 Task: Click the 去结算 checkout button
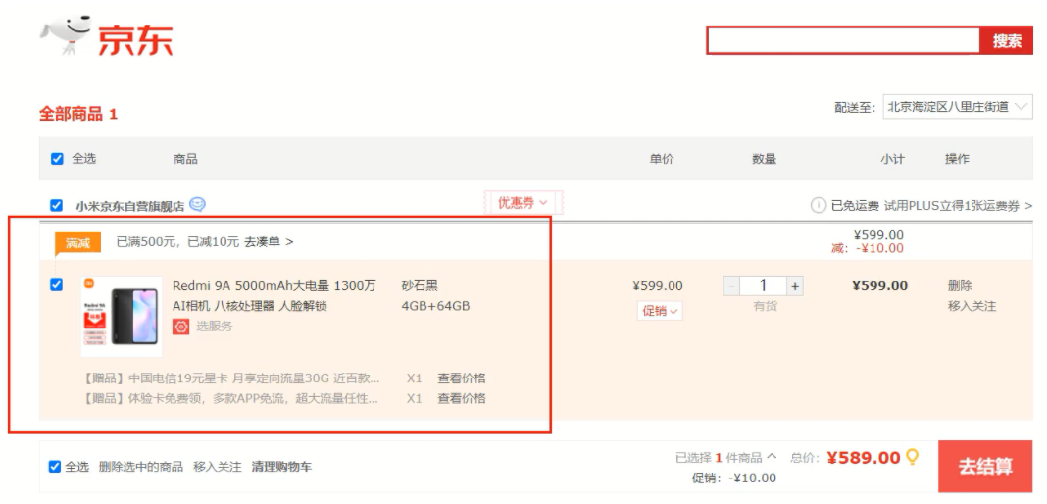[985, 466]
